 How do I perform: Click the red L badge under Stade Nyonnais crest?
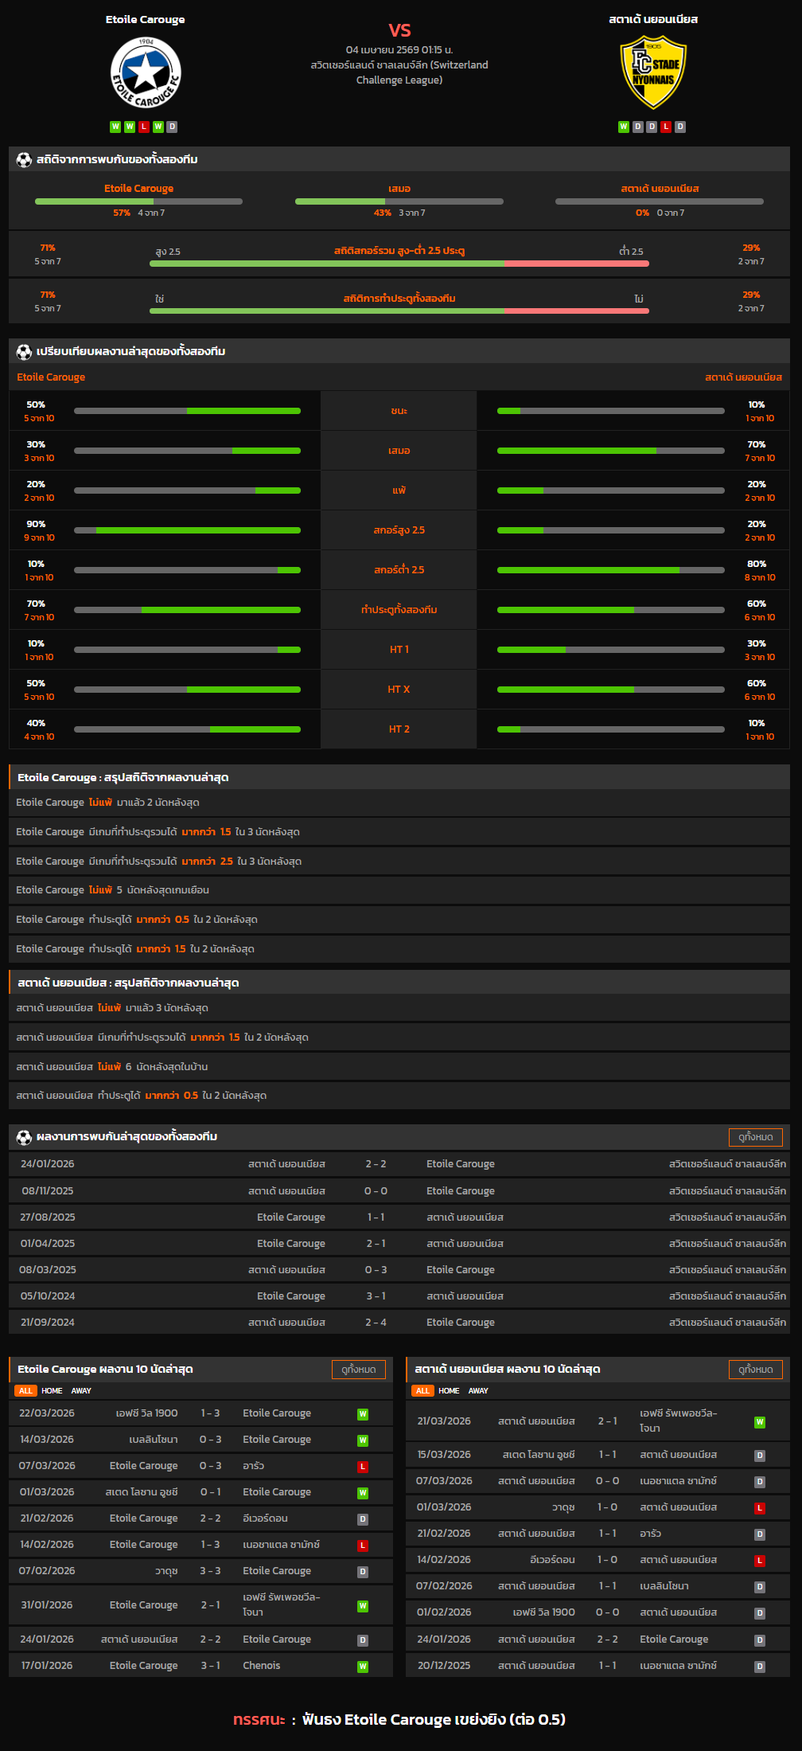pos(666,127)
